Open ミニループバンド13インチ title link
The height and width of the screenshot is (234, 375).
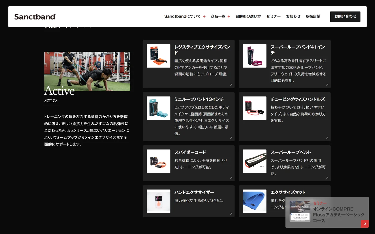coord(199,99)
